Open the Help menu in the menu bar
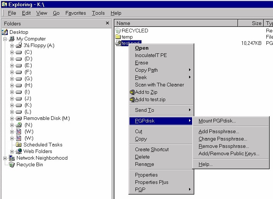The image size is (273, 199). (116, 13)
